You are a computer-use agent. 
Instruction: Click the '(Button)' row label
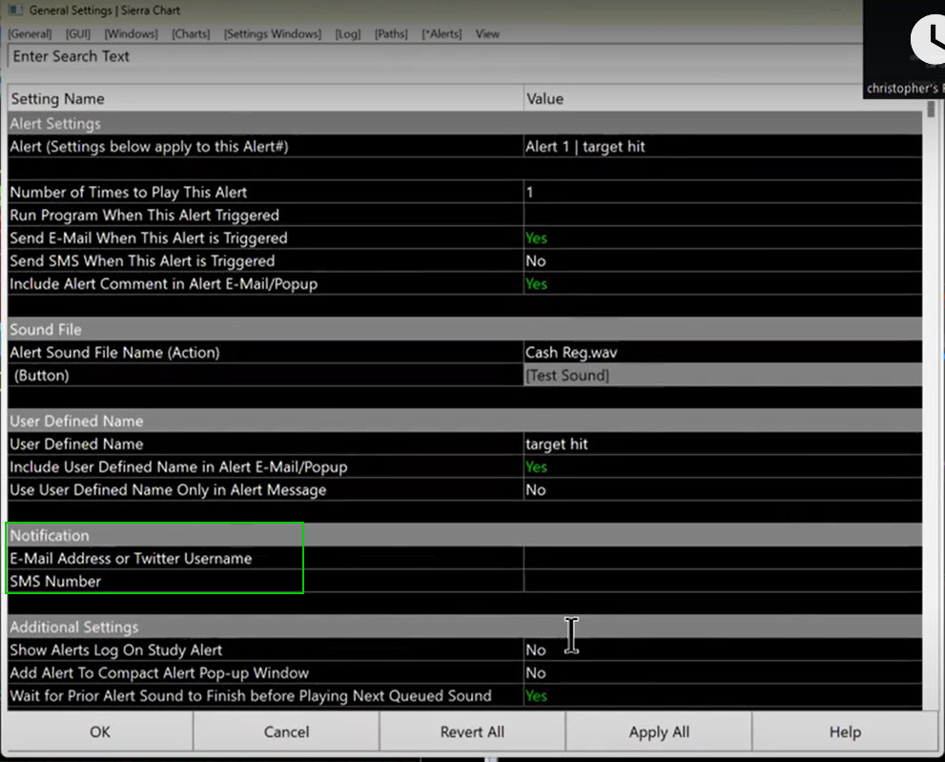[42, 376]
